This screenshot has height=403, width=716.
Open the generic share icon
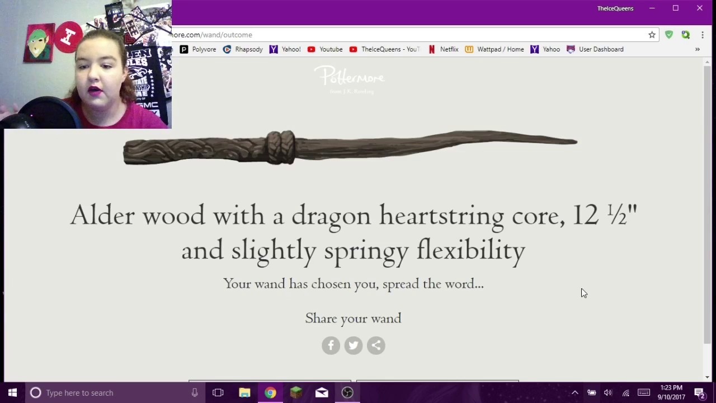pyautogui.click(x=376, y=345)
